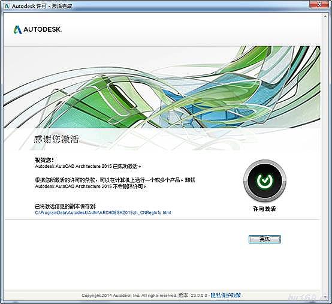The image size is (332, 304).
Task: Click the 许可激活 label under the icon
Action: point(264,209)
